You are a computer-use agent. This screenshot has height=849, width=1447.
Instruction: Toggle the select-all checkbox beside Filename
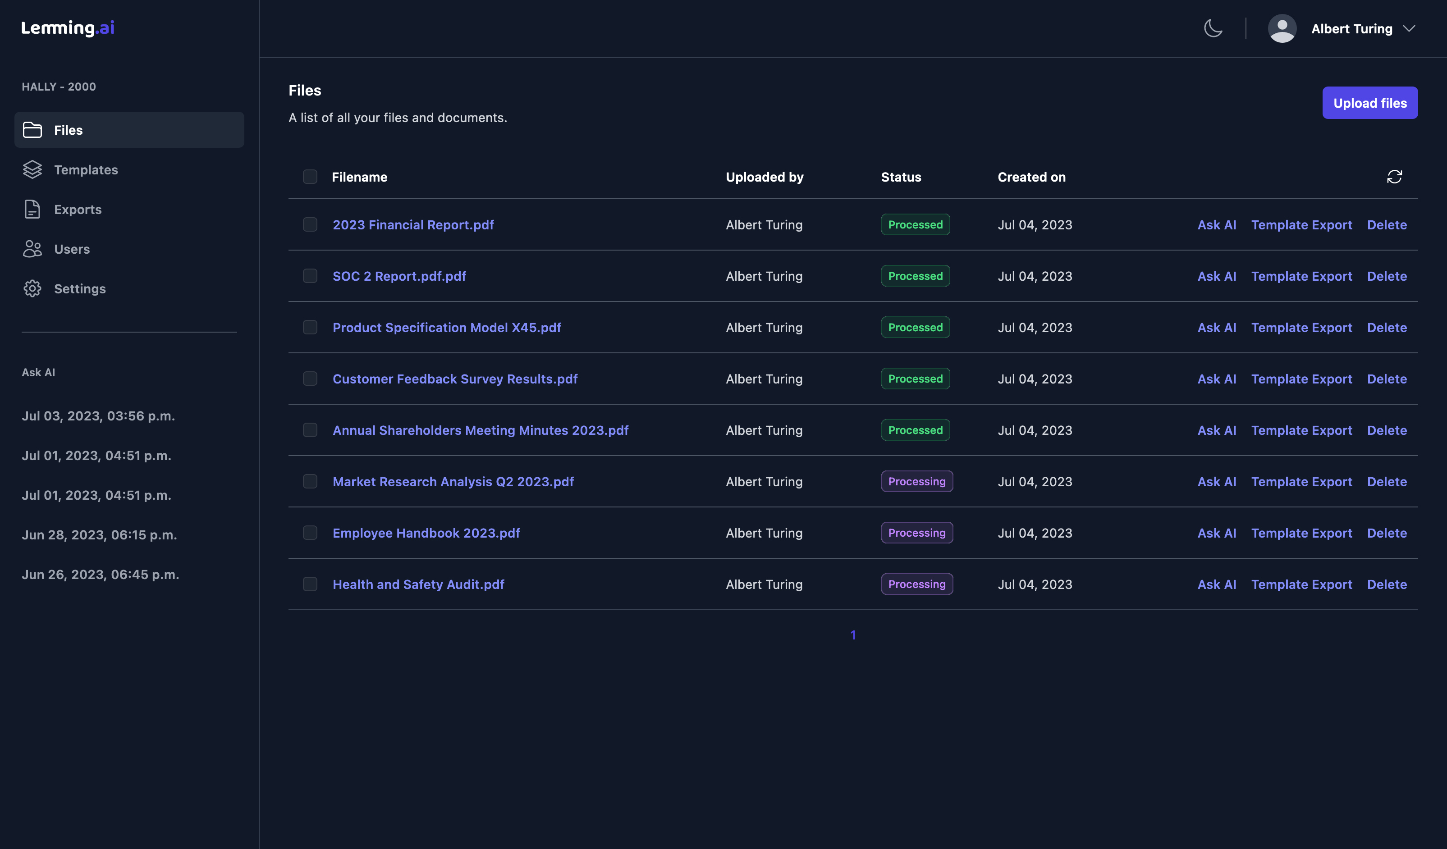click(310, 177)
